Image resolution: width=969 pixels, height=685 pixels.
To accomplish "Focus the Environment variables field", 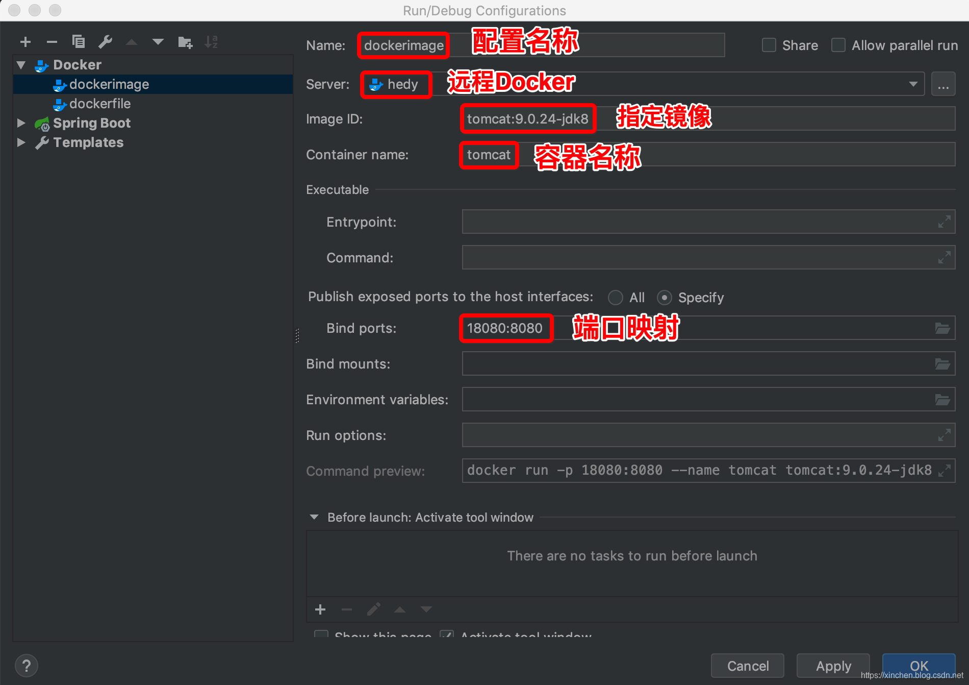I will (708, 400).
